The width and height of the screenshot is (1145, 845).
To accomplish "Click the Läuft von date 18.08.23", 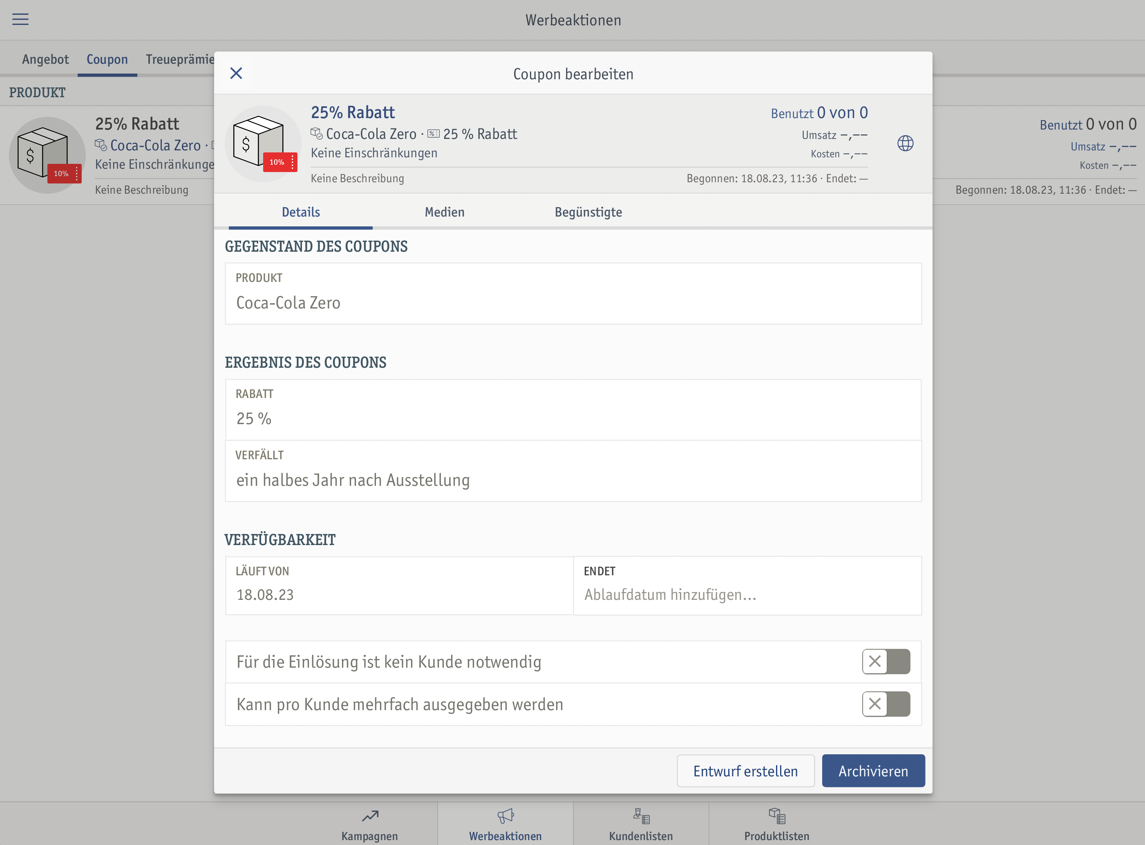I will click(x=399, y=586).
